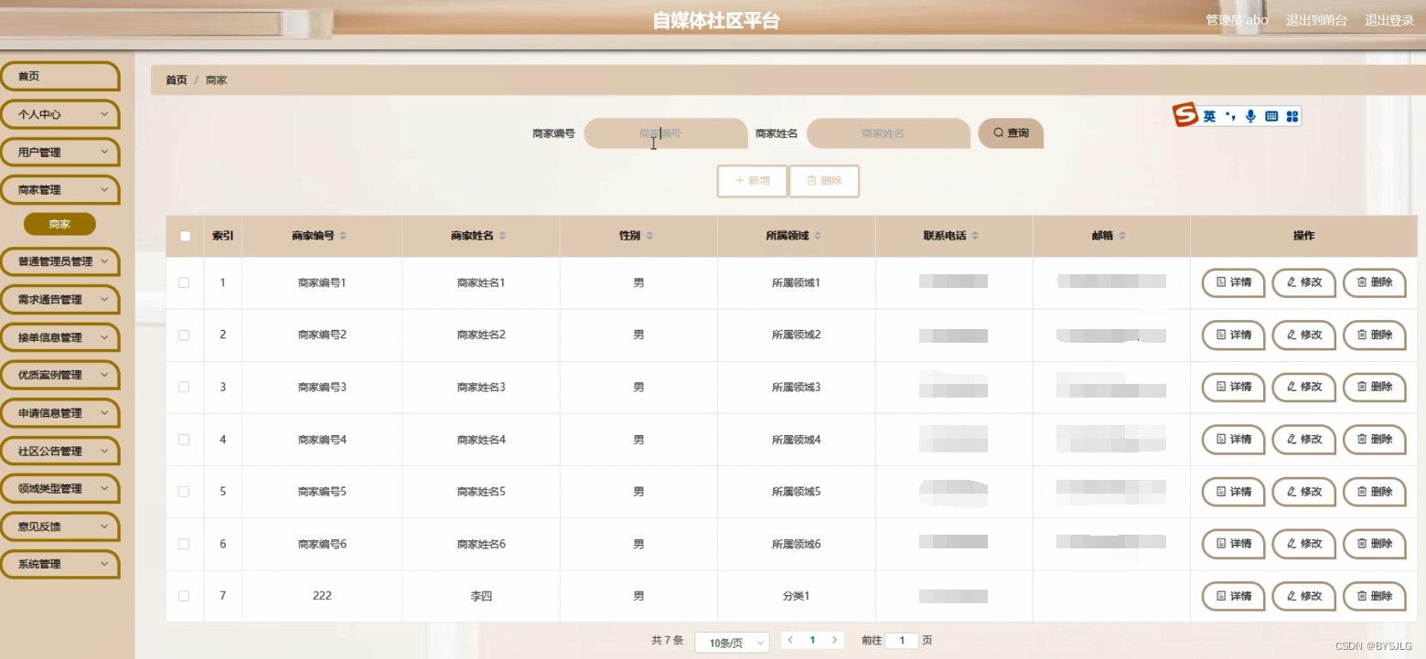Click 删除 for 李四 row

[x=1375, y=596]
